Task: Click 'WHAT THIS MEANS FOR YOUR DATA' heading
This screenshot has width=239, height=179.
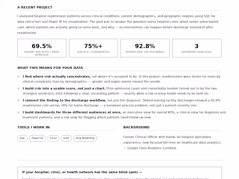Action: (x=50, y=68)
